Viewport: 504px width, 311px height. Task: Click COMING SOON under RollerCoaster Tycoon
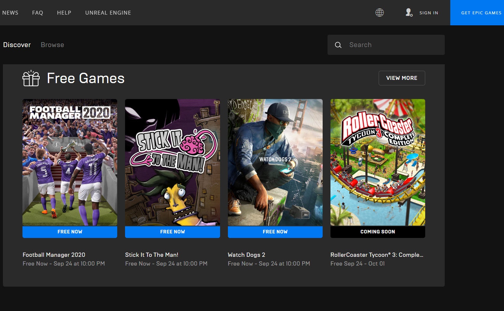[378, 232]
